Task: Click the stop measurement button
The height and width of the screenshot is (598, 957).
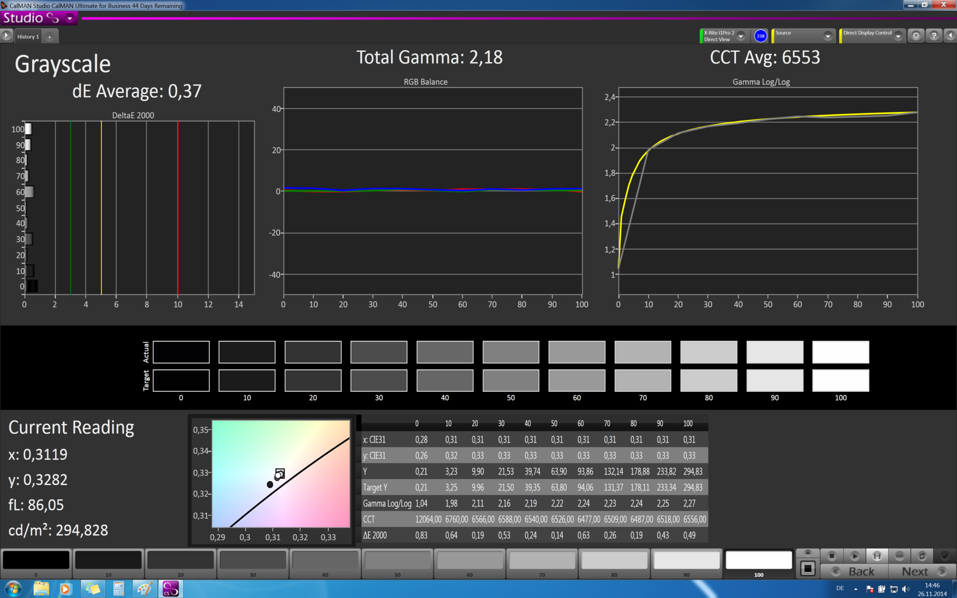Action: tap(831, 556)
